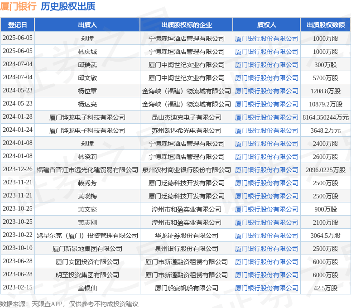351x308 pixels.
Task: Select pledgor 明至投资集团有限公司 cell
Action: (x=87, y=275)
